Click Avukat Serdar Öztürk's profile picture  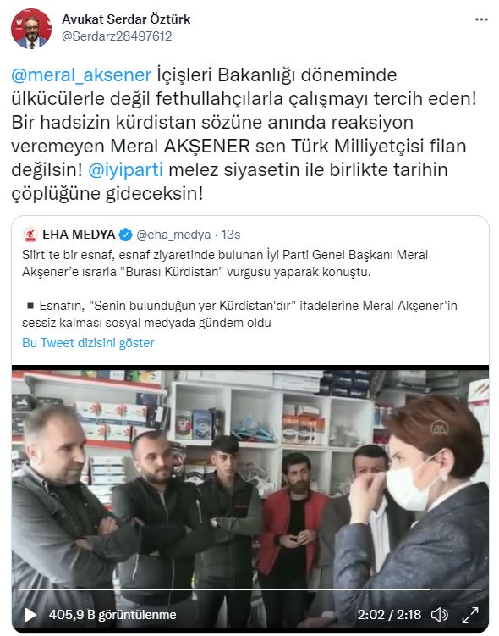tap(31, 29)
